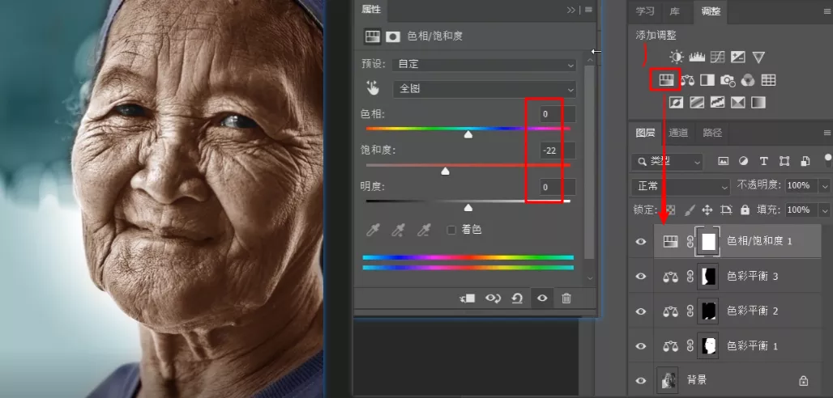Viewport: 833px width, 398px height.
Task: Add a Selective Color adjustment
Action: click(x=738, y=102)
